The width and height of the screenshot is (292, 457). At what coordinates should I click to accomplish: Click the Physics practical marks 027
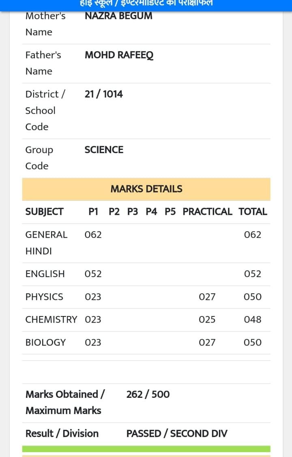(x=207, y=297)
